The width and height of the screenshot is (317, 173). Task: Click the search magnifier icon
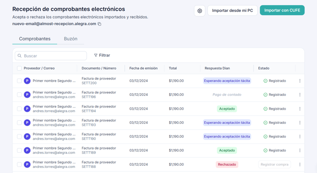point(20,56)
